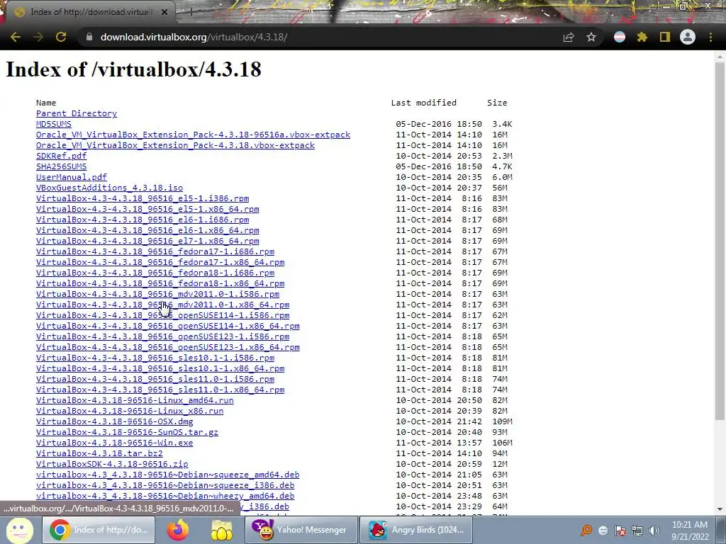Click the padlock site info icon
Image resolution: width=726 pixels, height=544 pixels.
click(x=89, y=37)
